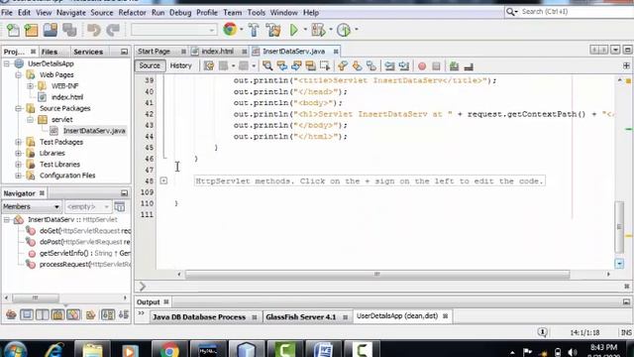Image resolution: width=634 pixels, height=357 pixels.
Task: Jump to previous bookmark icon
Action: (343, 66)
